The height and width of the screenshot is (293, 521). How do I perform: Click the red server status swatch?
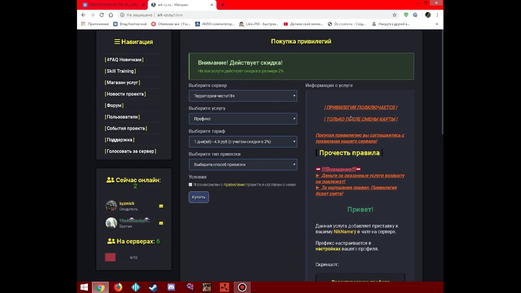point(110,257)
